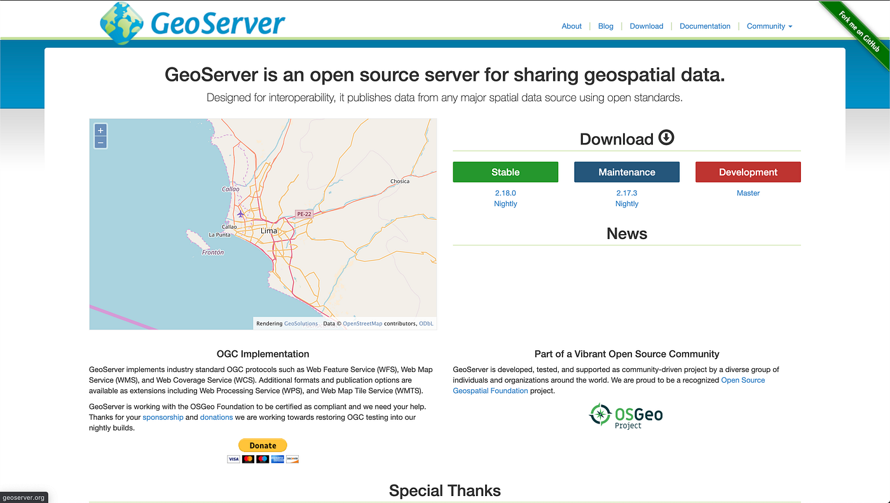The image size is (890, 503).
Task: Click the Mastercard icon
Action: point(248,458)
